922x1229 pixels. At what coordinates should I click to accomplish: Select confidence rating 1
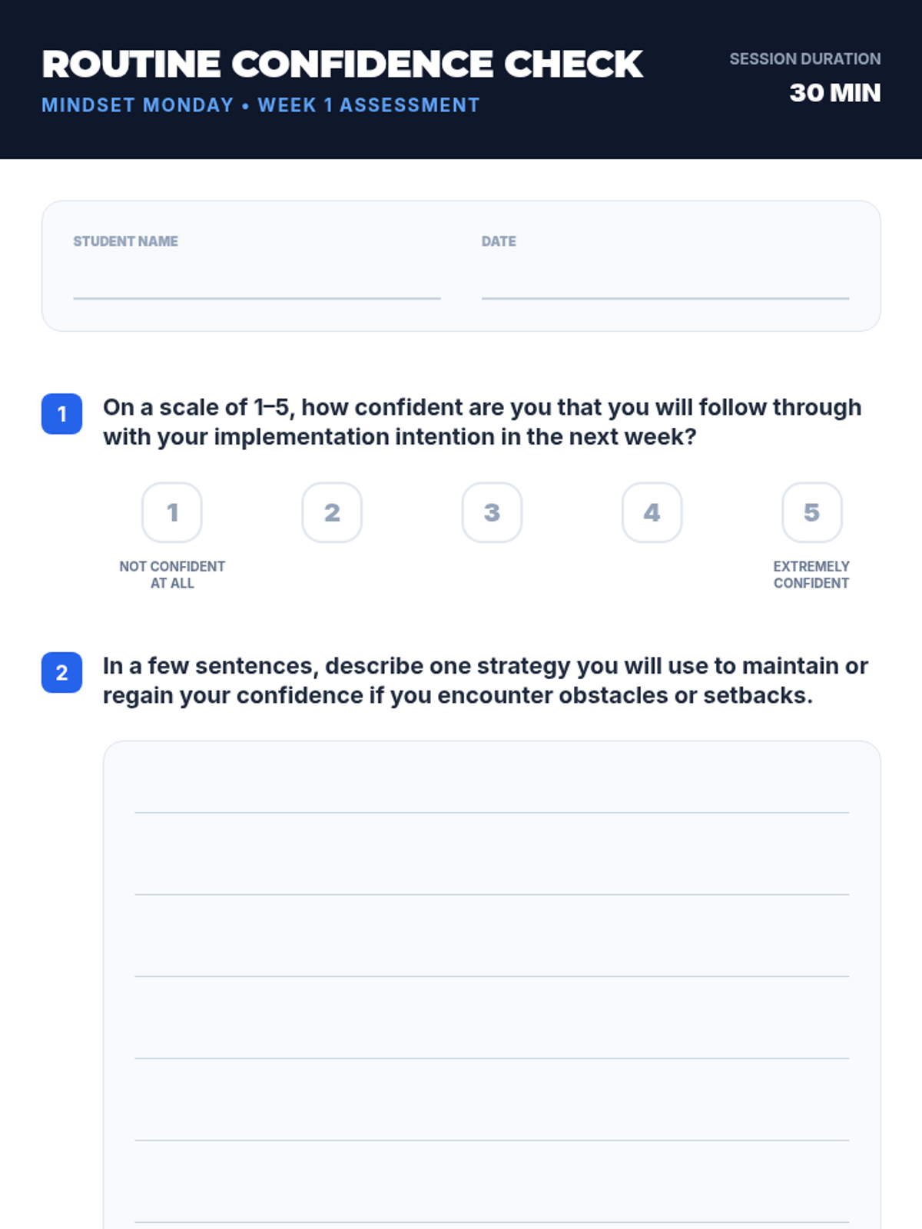172,512
